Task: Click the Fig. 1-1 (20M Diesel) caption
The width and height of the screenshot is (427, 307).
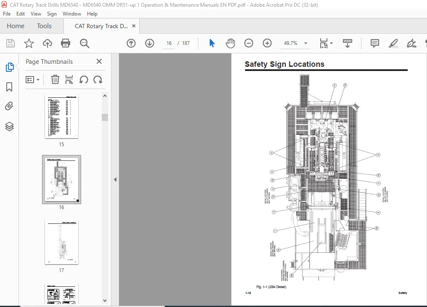Action: pyautogui.click(x=271, y=287)
